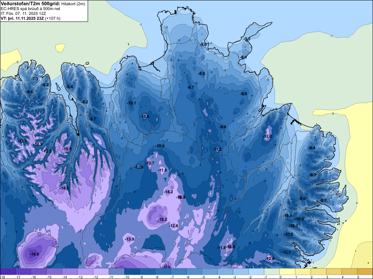373x279 pixels.
Task: Click the -12.6 temperature value on the map
Action: tap(174, 226)
